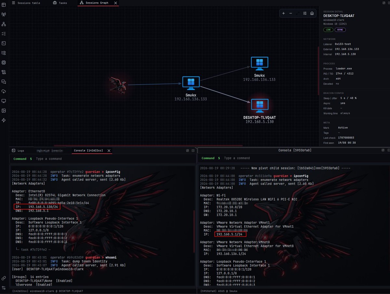Click the ASYNC badge in the session detail
This screenshot has width=390, height=294.
[x=340, y=30]
